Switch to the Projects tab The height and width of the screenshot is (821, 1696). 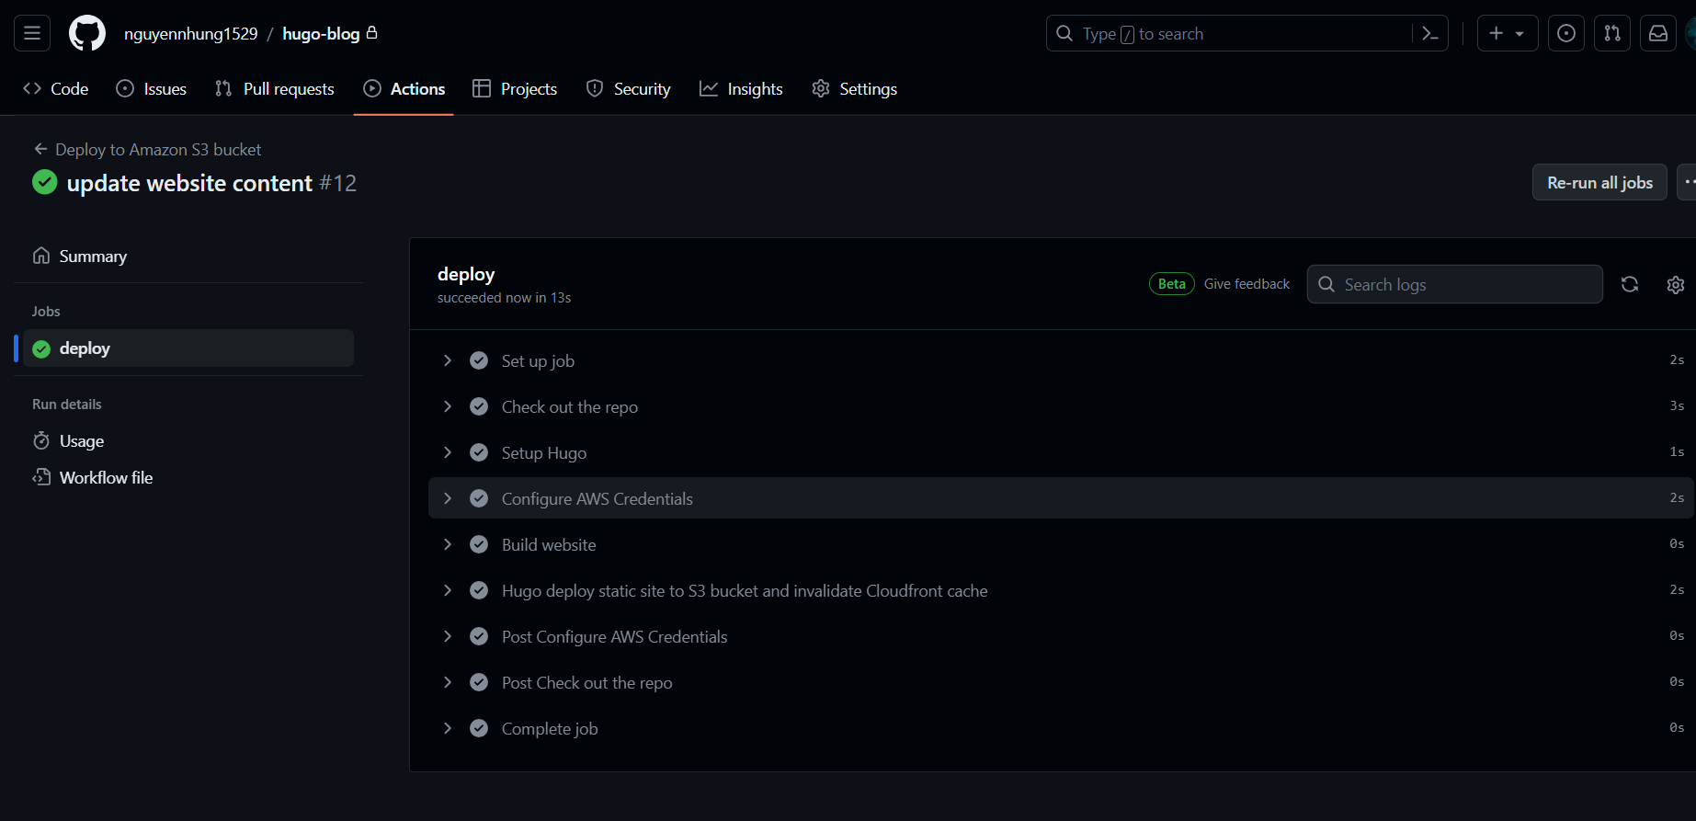point(515,88)
